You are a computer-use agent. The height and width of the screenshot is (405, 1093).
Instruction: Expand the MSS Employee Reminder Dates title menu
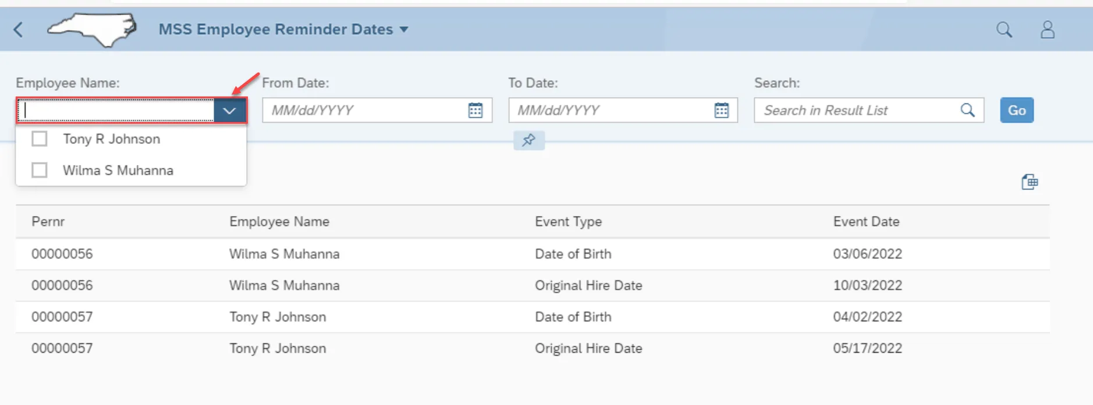[404, 30]
